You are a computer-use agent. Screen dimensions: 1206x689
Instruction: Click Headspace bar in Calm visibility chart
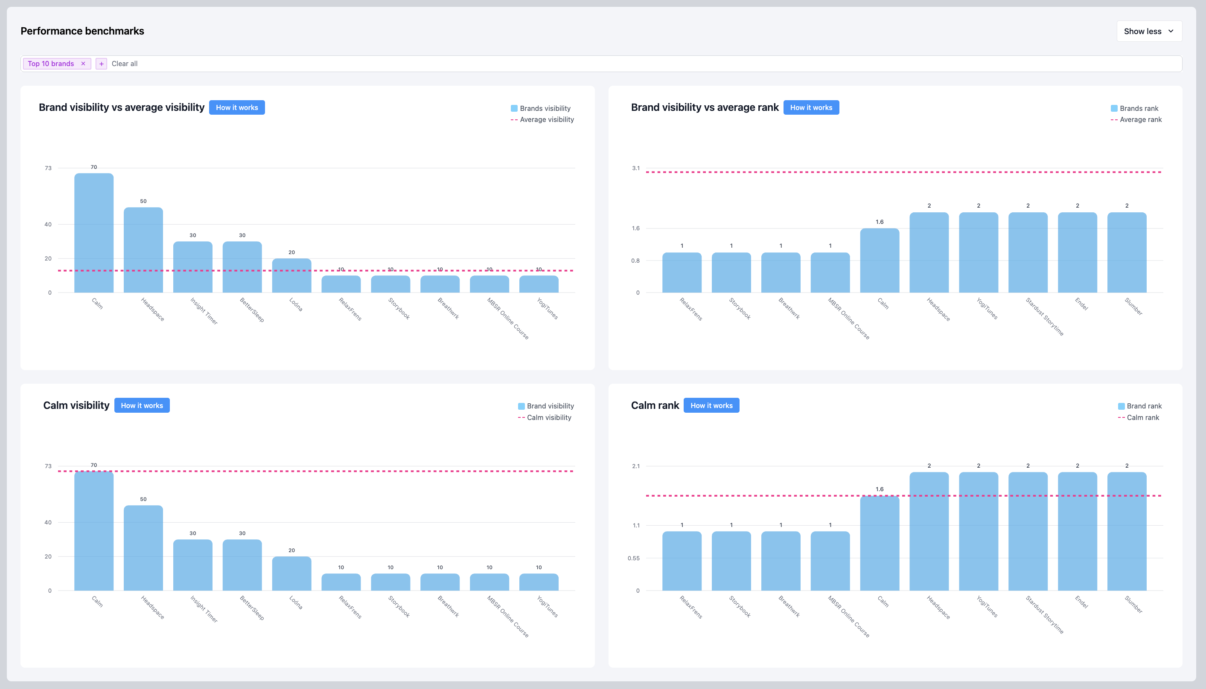(143, 548)
